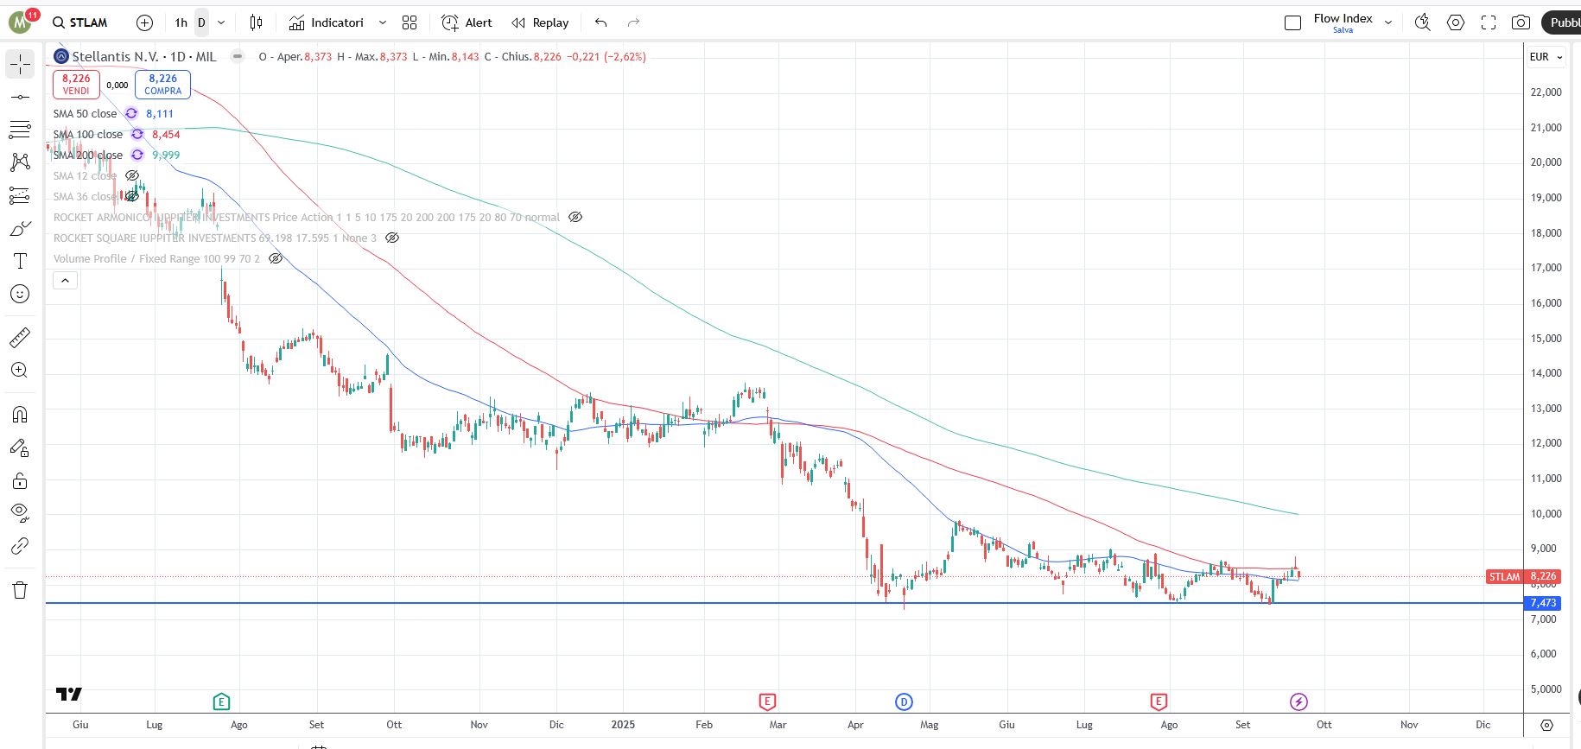Redo the last undone action
This screenshot has width=1581, height=749.
[633, 22]
